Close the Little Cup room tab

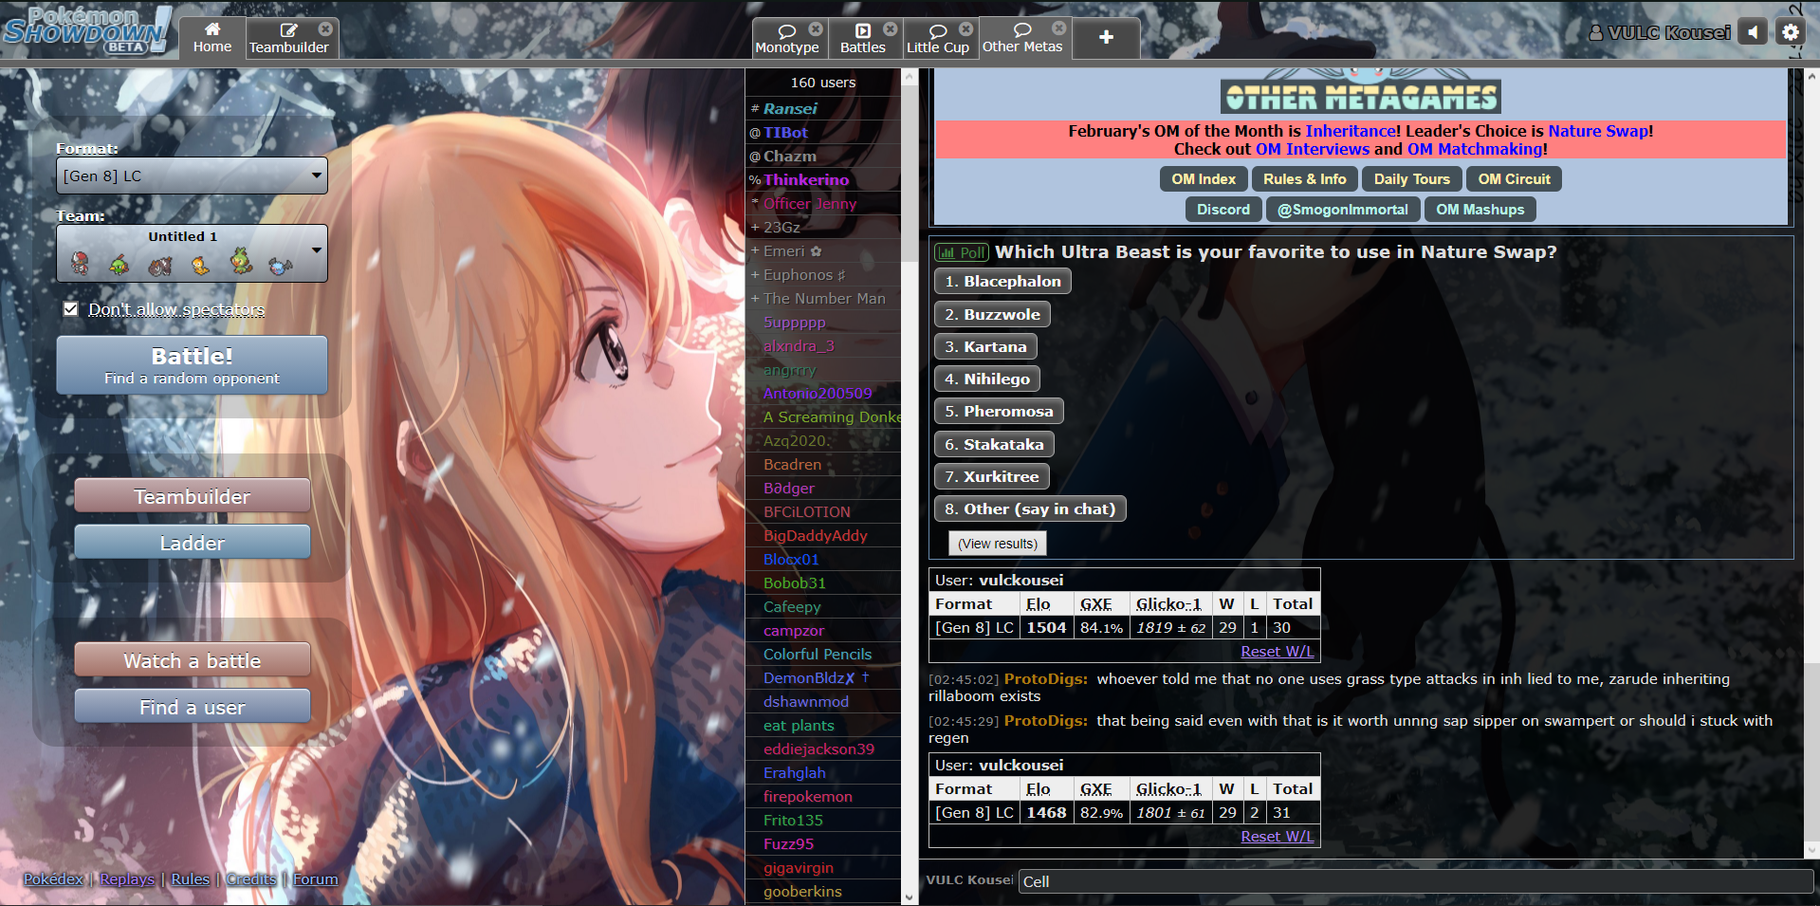click(967, 28)
